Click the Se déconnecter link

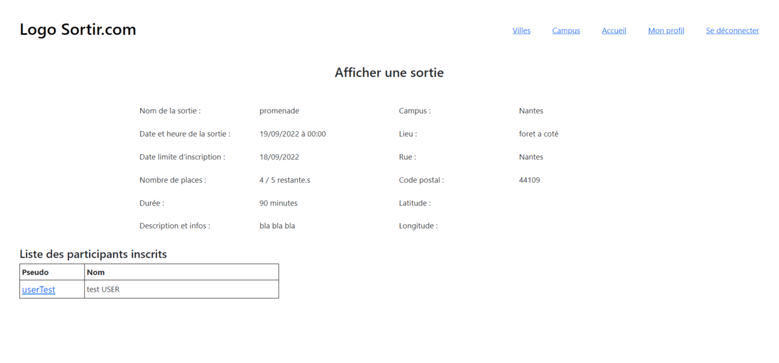732,30
